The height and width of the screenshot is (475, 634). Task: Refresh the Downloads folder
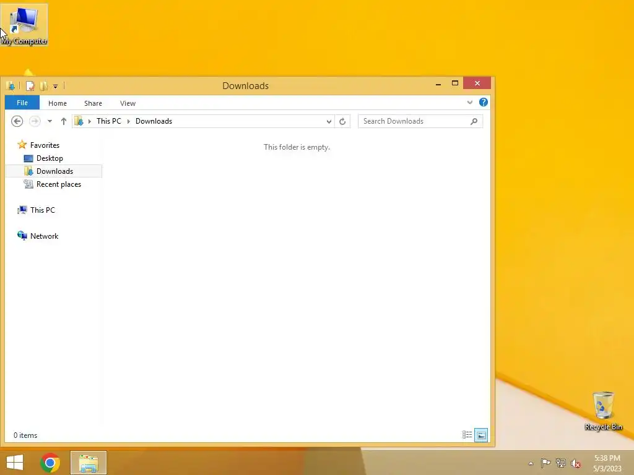click(x=342, y=121)
